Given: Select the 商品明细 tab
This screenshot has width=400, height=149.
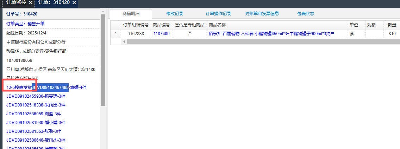Looking at the screenshot, I should [131, 14].
